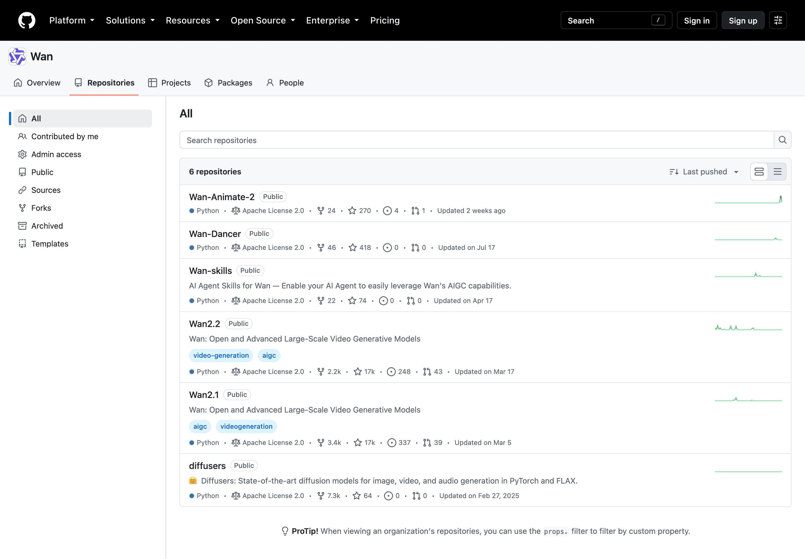Click the Sign in button
The width and height of the screenshot is (805, 559).
click(697, 20)
